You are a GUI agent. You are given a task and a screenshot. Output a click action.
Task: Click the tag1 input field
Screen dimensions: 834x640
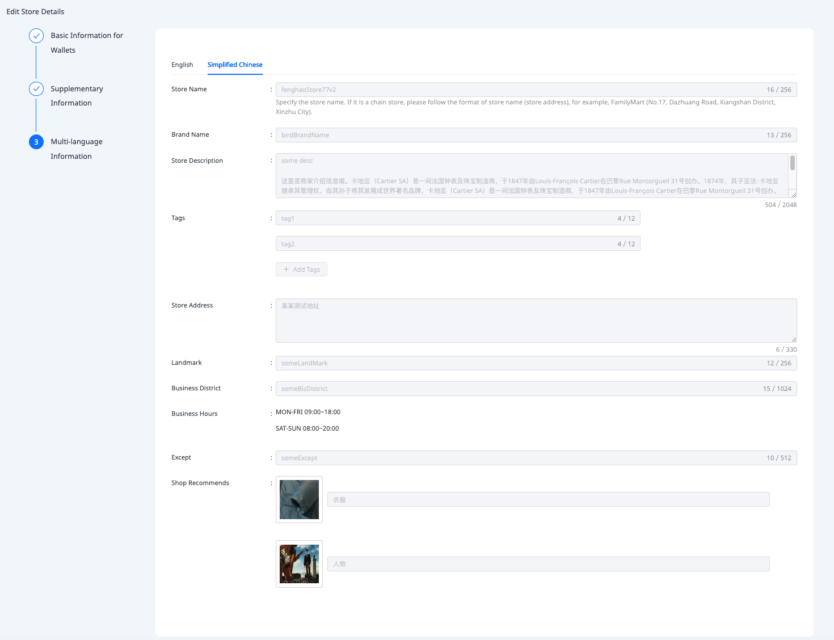pos(443,218)
